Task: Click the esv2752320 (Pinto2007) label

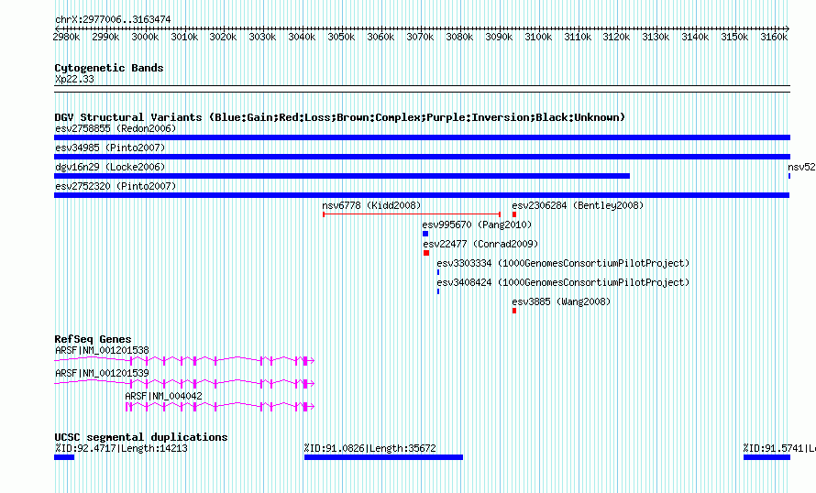Action: pyautogui.click(x=116, y=186)
